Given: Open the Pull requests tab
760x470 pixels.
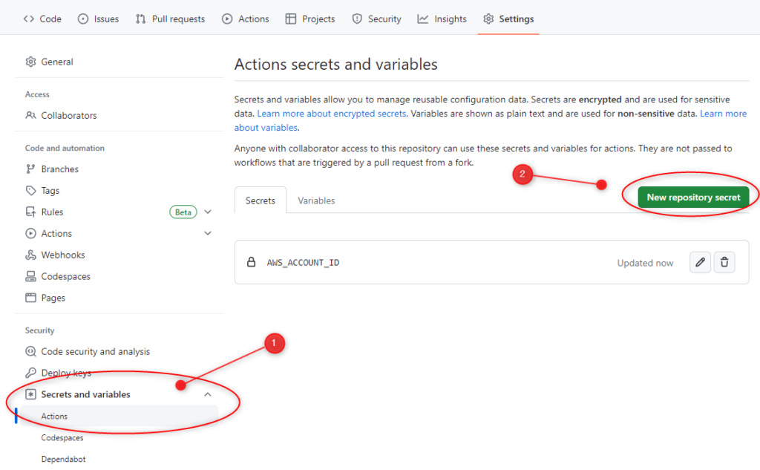Looking at the screenshot, I should [x=170, y=19].
